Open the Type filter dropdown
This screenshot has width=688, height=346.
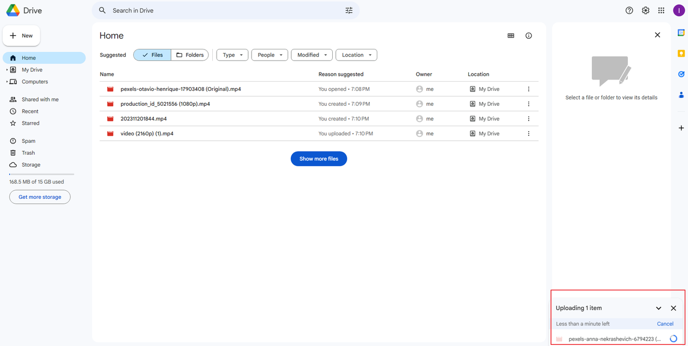(x=232, y=55)
